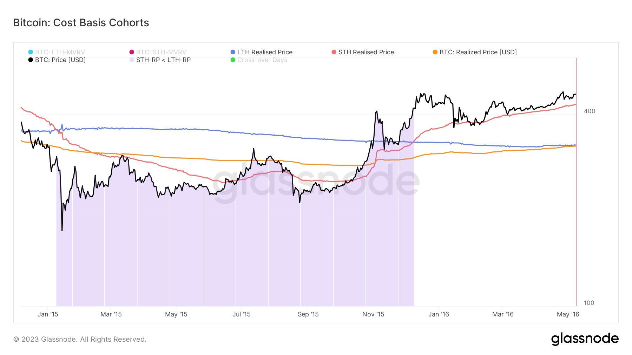The width and height of the screenshot is (632, 355).
Task: Hide the LTH Realised Price line
Action: [x=265, y=52]
